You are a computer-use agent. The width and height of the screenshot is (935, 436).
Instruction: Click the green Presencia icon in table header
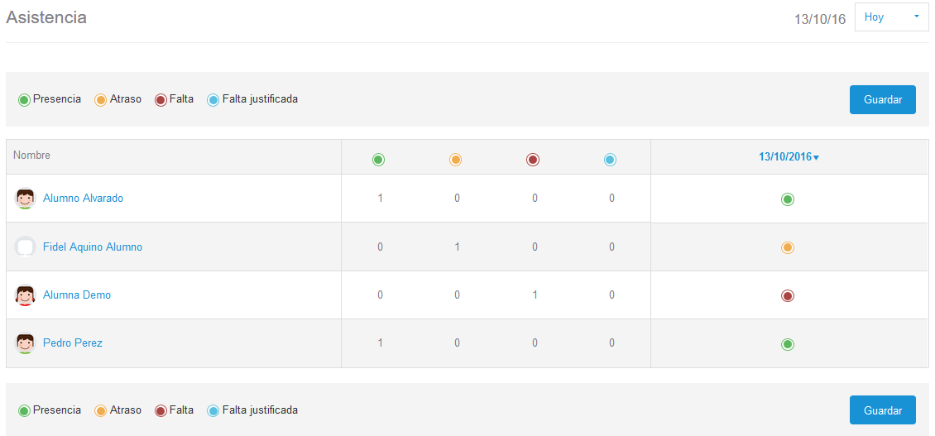pos(378,160)
